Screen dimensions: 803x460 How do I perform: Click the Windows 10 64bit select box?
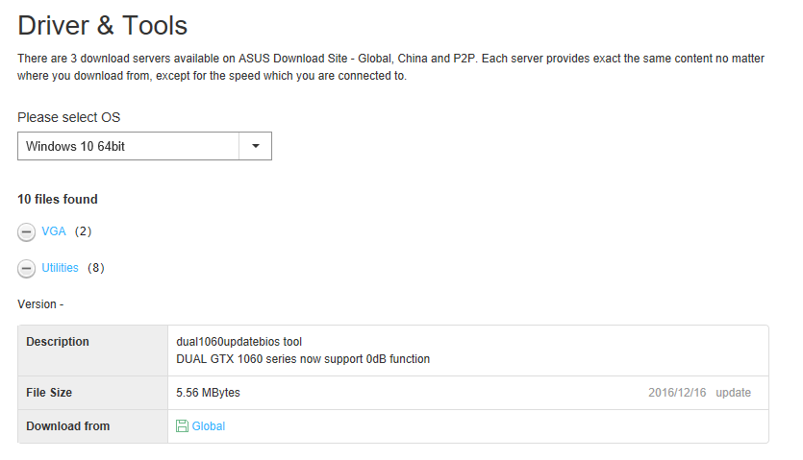pyautogui.click(x=128, y=146)
